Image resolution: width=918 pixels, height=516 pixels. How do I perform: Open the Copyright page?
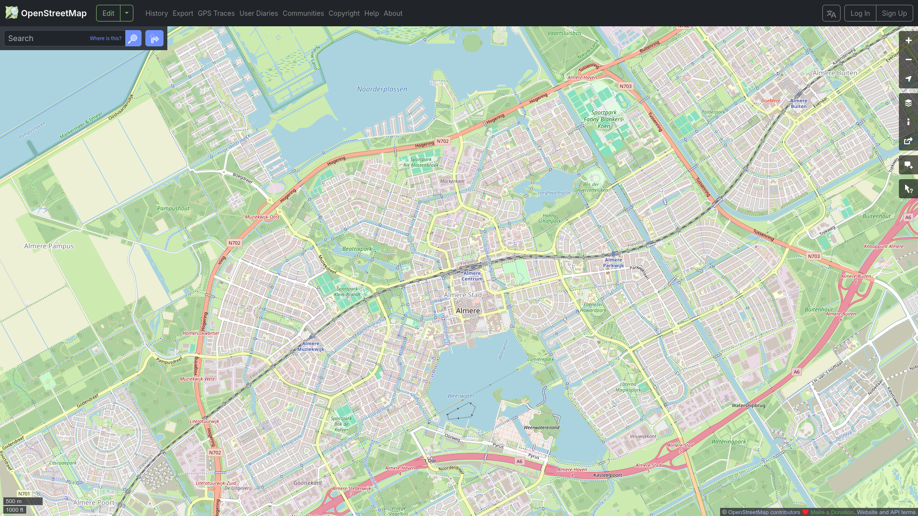tap(344, 13)
